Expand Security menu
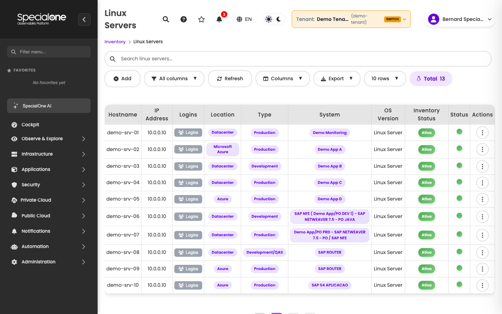 49,185
